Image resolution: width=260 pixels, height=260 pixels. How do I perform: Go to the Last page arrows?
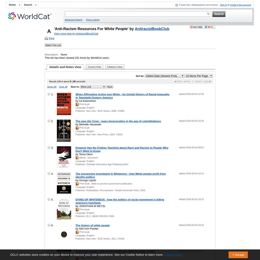click(210, 81)
